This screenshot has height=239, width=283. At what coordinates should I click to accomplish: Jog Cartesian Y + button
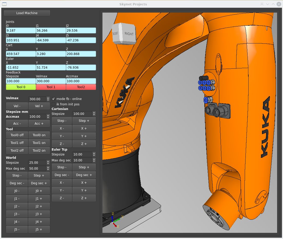pos(84,136)
